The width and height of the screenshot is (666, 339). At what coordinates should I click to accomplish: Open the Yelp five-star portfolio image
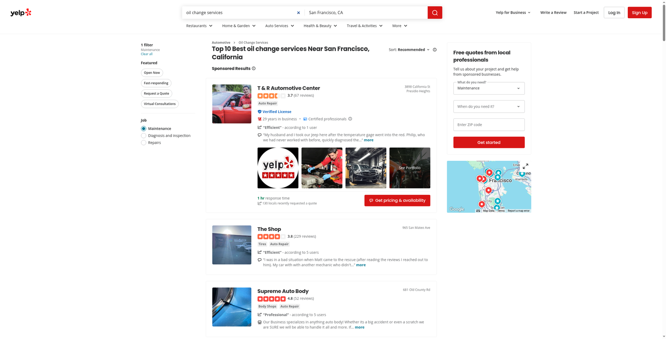(278, 168)
